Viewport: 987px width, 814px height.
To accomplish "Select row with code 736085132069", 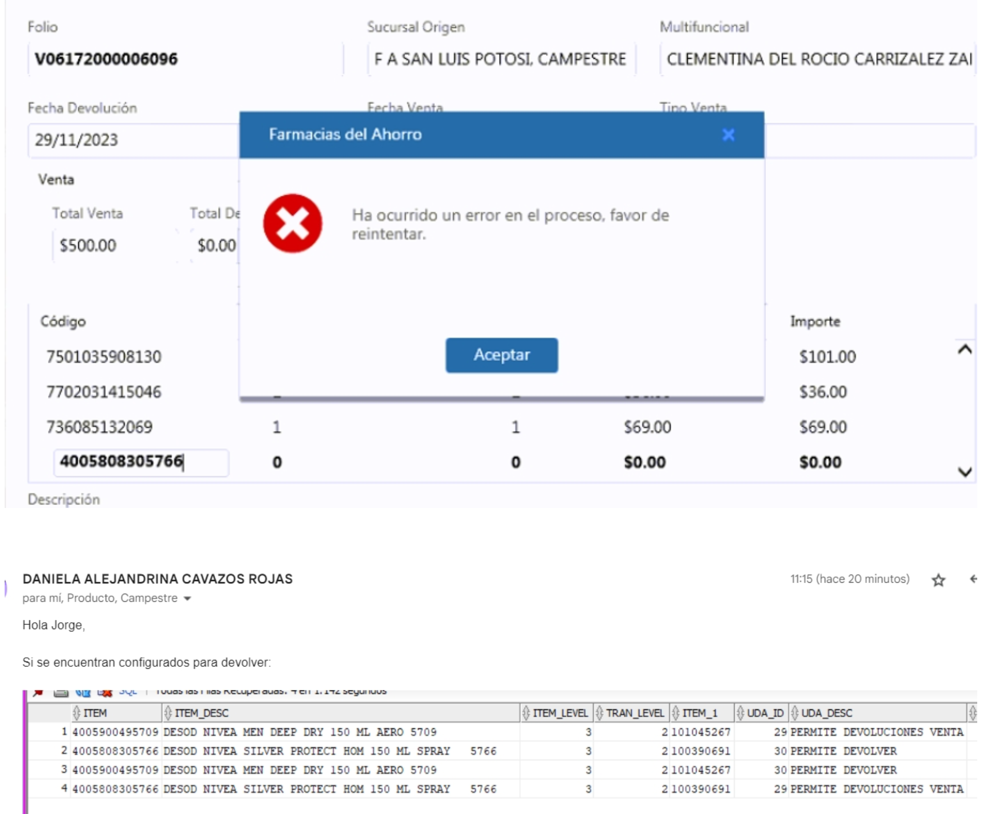I will (99, 427).
